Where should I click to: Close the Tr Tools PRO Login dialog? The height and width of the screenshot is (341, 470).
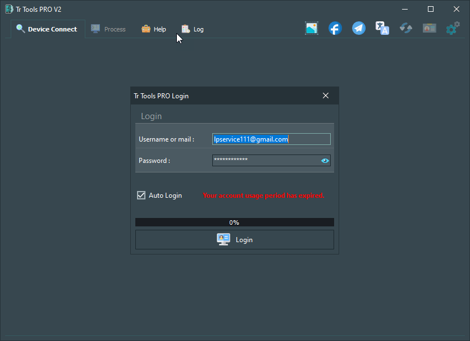coord(326,96)
